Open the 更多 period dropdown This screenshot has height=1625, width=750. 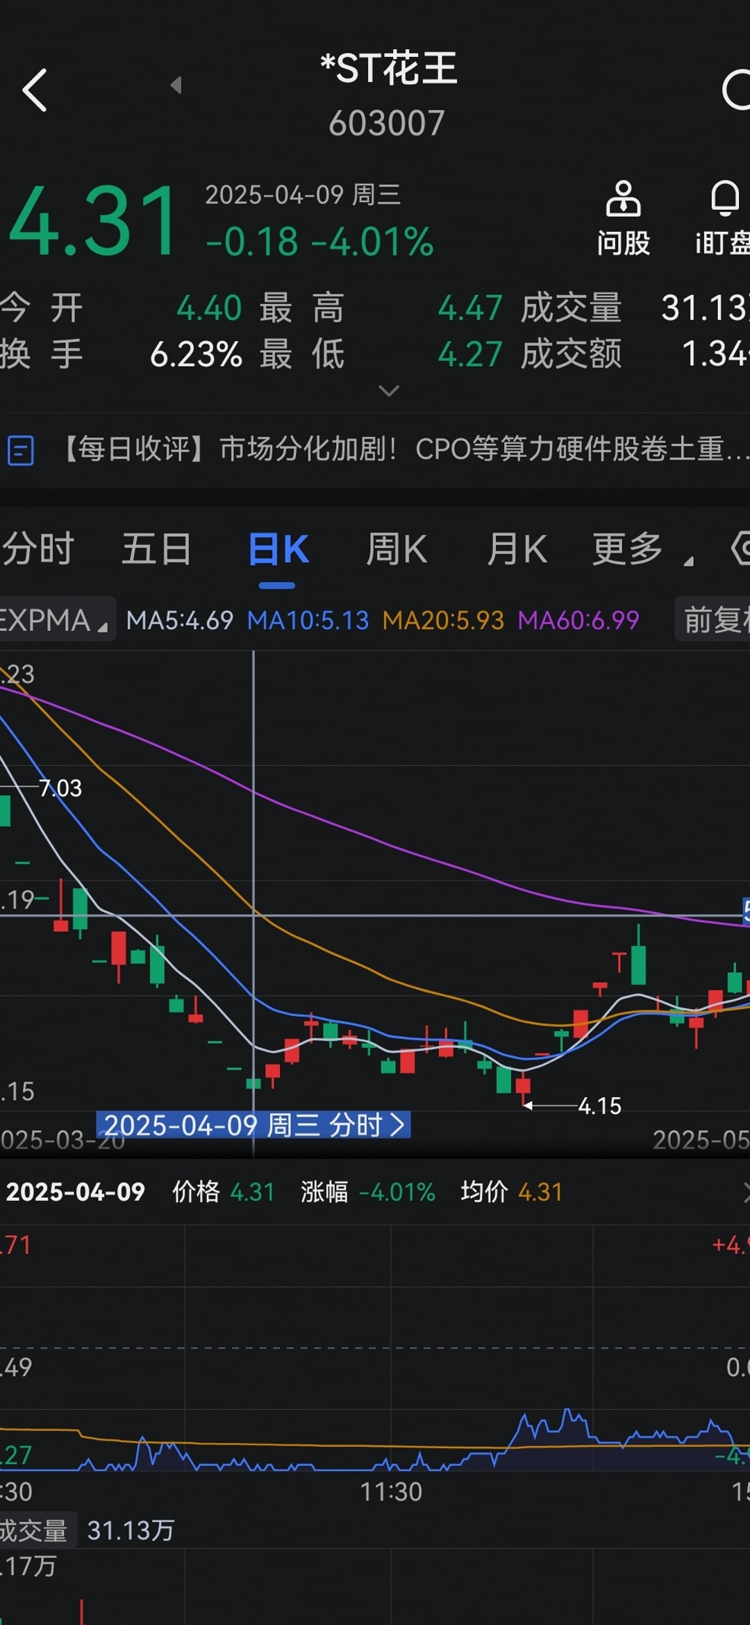pyautogui.click(x=642, y=549)
